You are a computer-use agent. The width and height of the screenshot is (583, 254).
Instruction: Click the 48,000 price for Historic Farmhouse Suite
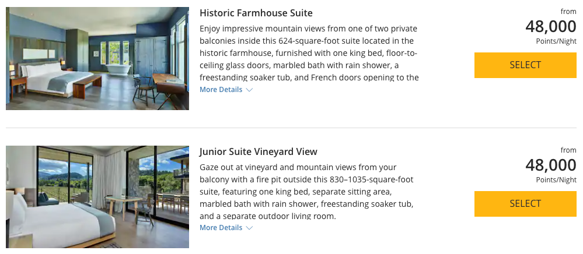click(x=551, y=27)
